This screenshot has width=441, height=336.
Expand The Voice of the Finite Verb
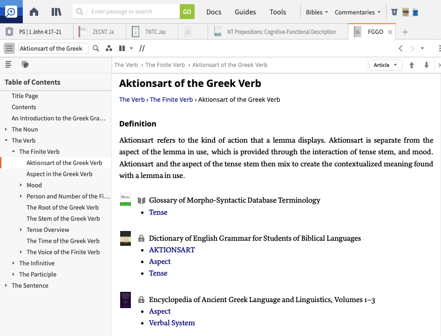[21, 252]
